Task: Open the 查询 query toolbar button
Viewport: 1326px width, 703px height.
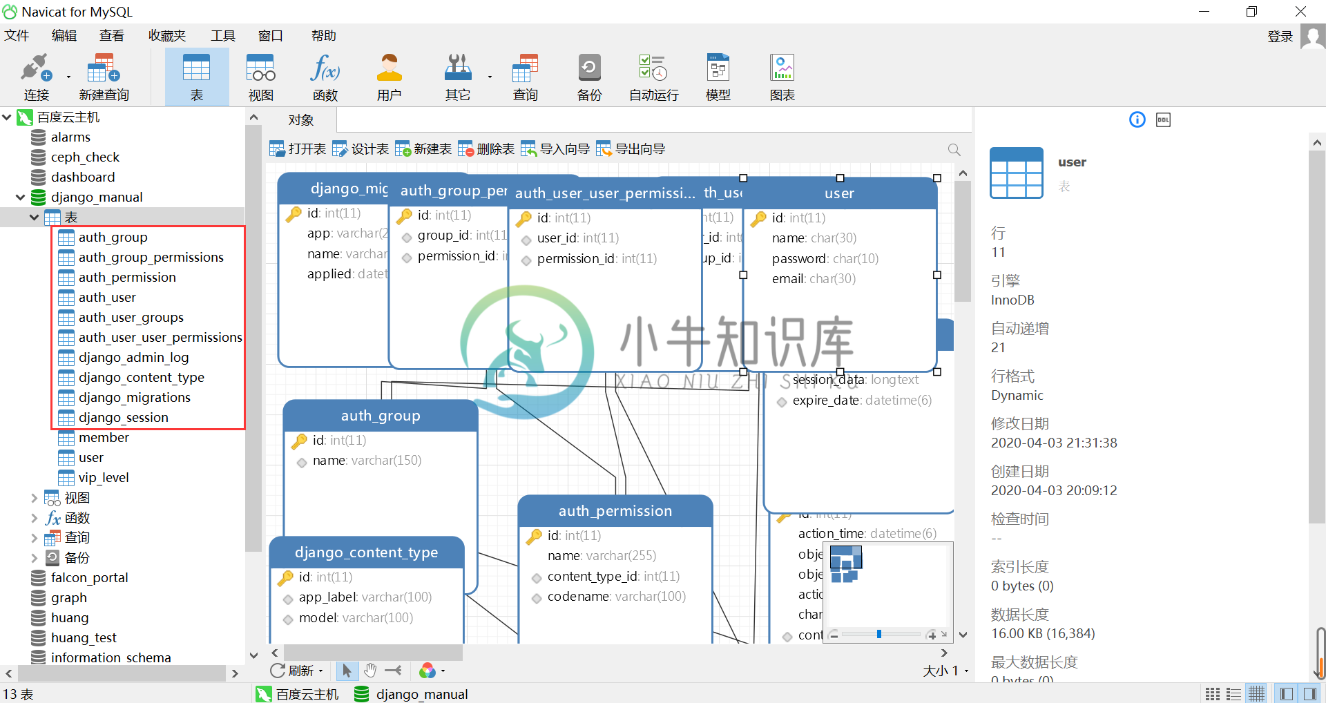Action: point(525,77)
